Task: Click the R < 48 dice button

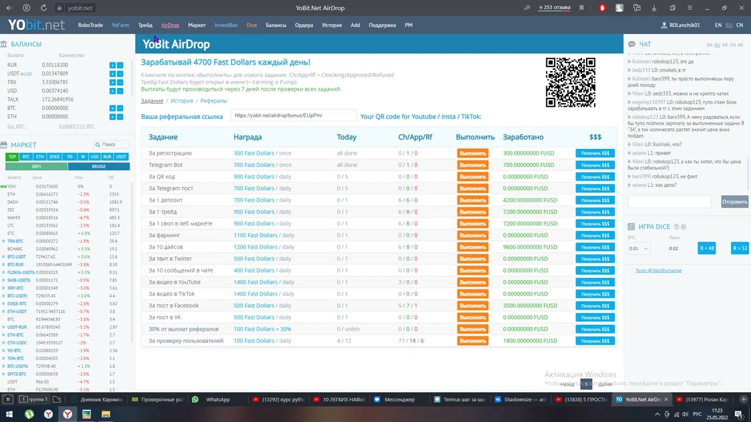Action: click(707, 248)
